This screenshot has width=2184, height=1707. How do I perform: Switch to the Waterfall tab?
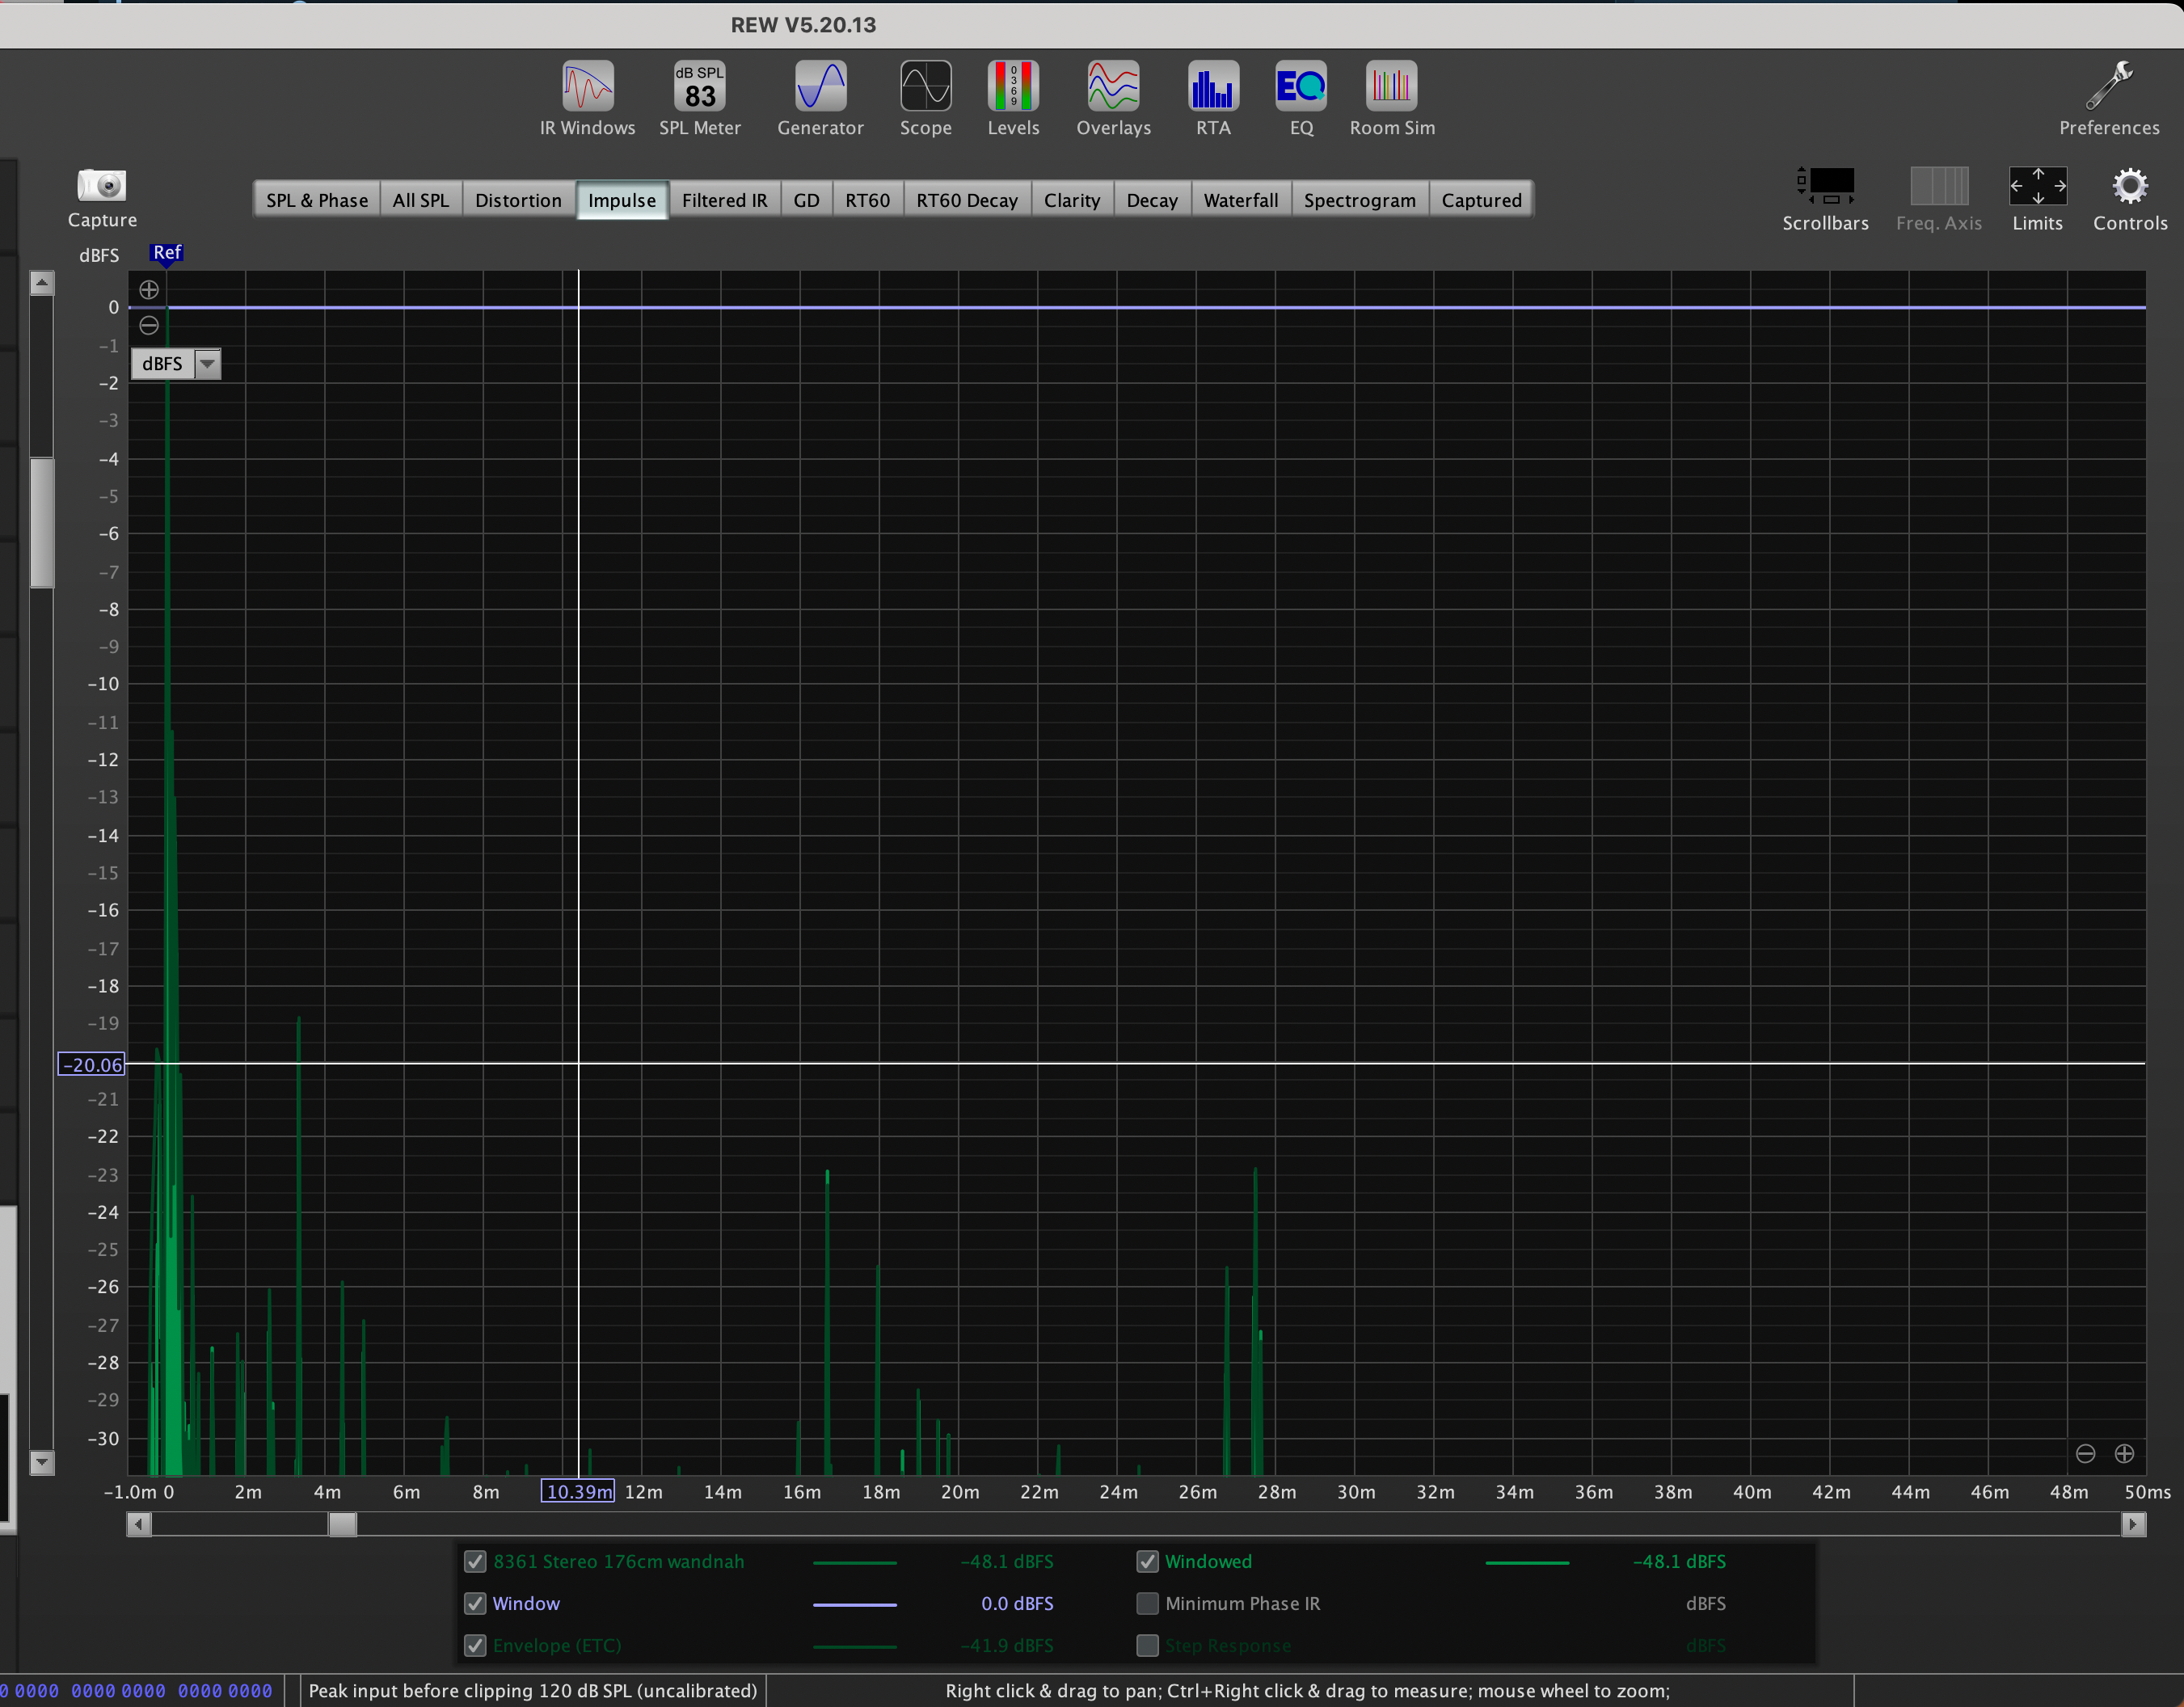click(x=1240, y=200)
